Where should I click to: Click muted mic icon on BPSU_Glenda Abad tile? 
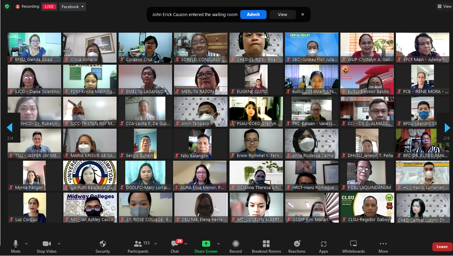coord(11,60)
